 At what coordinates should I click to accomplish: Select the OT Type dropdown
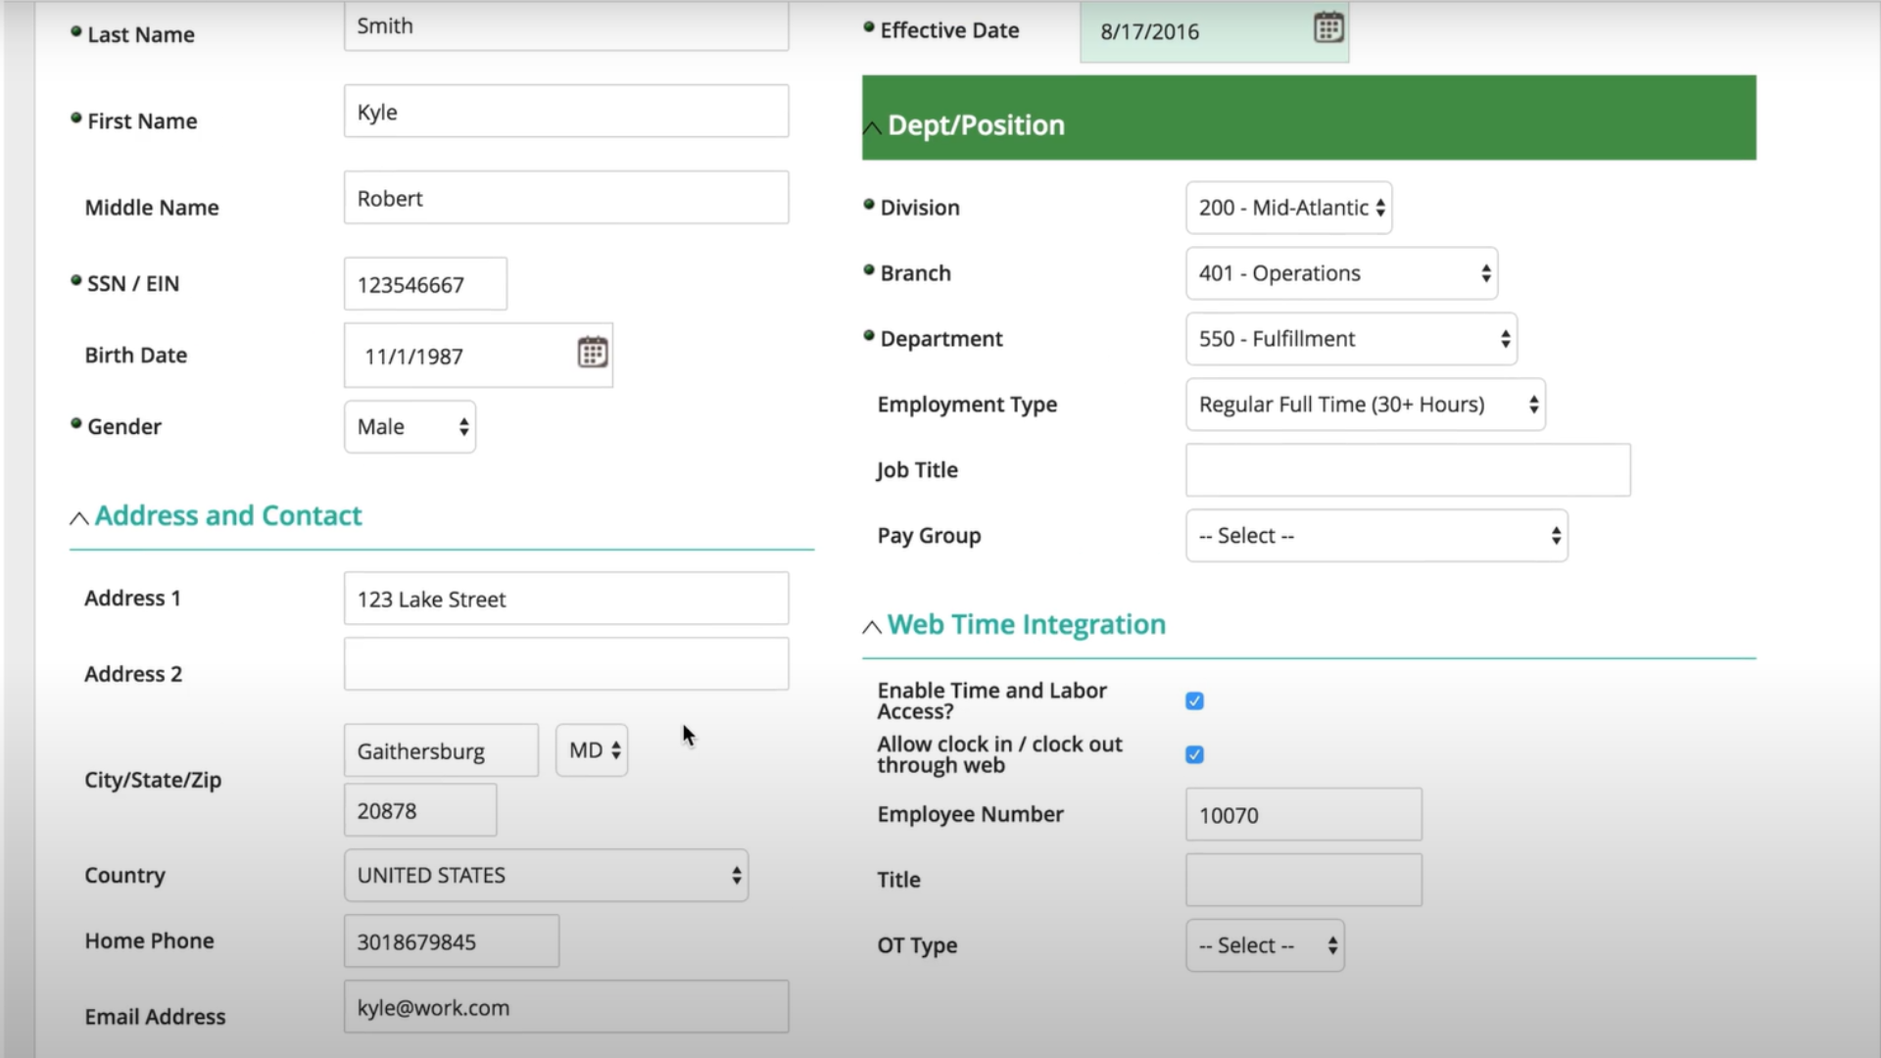(1262, 944)
